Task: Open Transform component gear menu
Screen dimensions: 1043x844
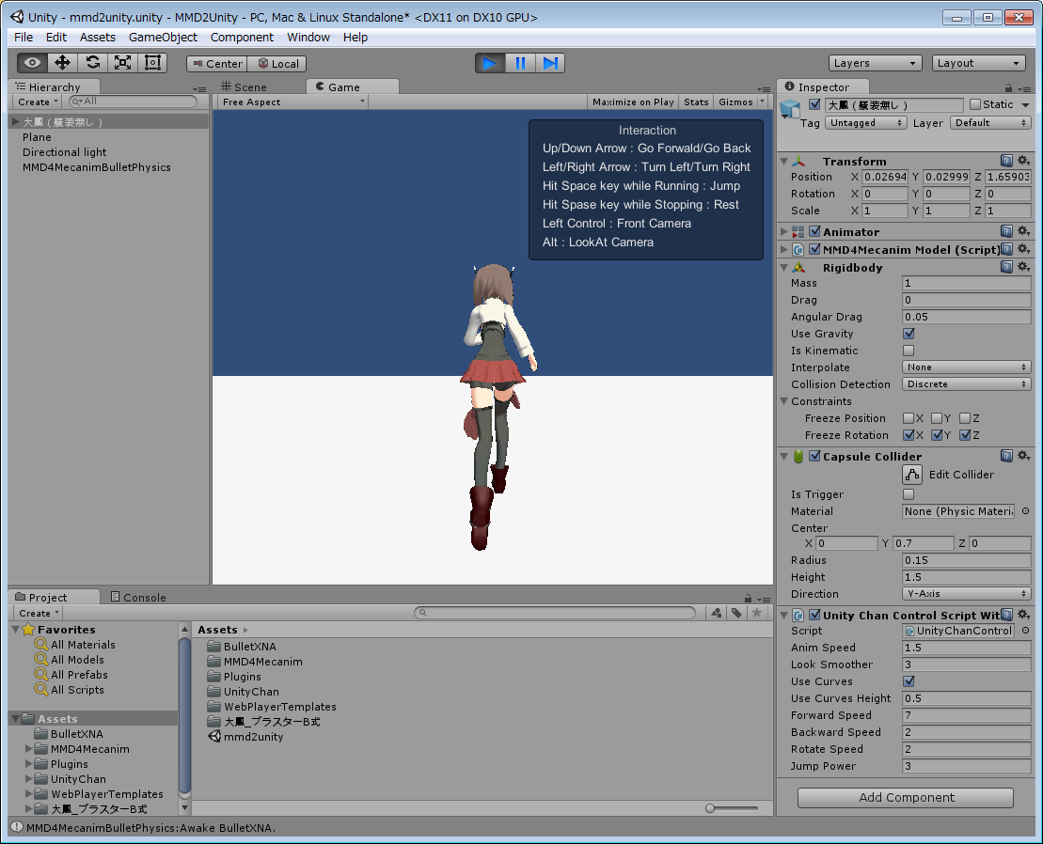Action: [1023, 161]
